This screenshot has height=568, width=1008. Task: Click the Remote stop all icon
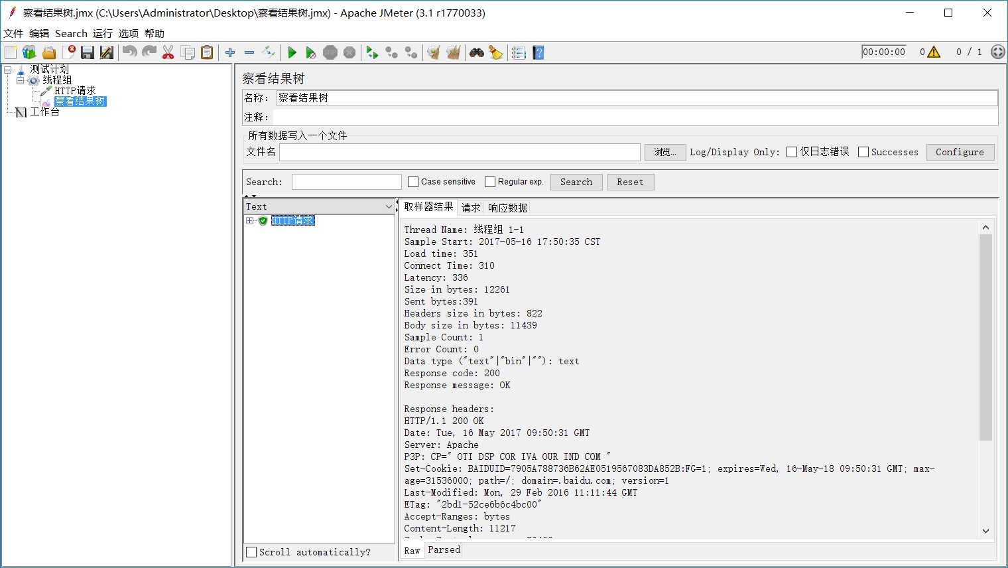click(x=392, y=52)
